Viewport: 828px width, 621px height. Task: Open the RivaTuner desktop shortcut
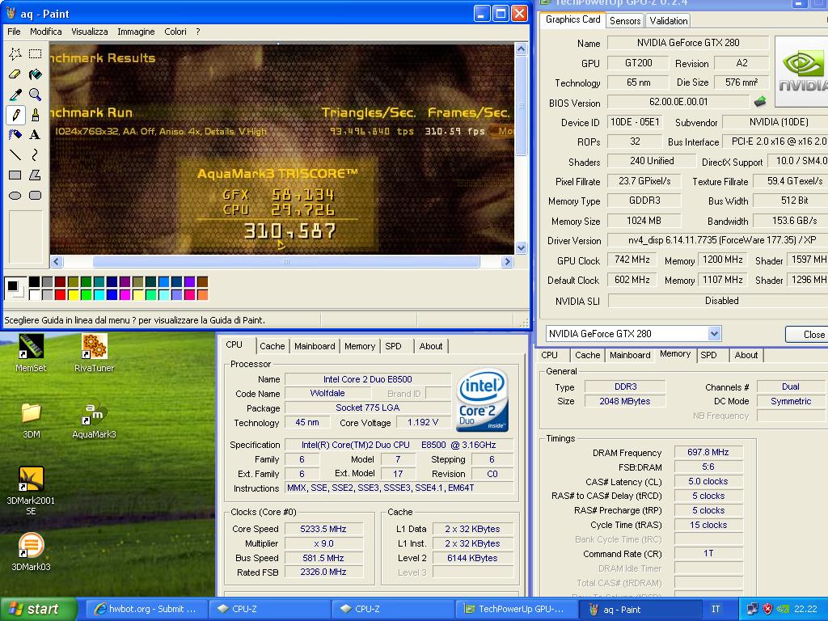[94, 353]
